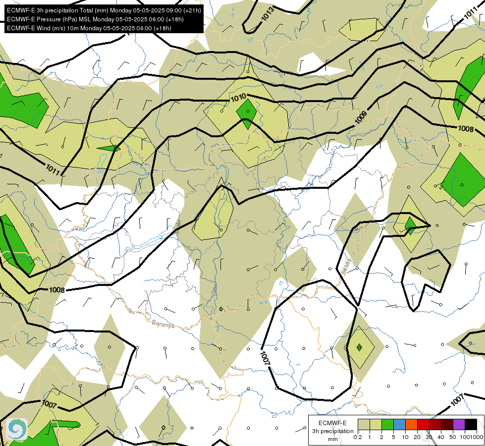
Task: Select the pale yellow 1–2 mm legend swatch
Action: [376, 425]
